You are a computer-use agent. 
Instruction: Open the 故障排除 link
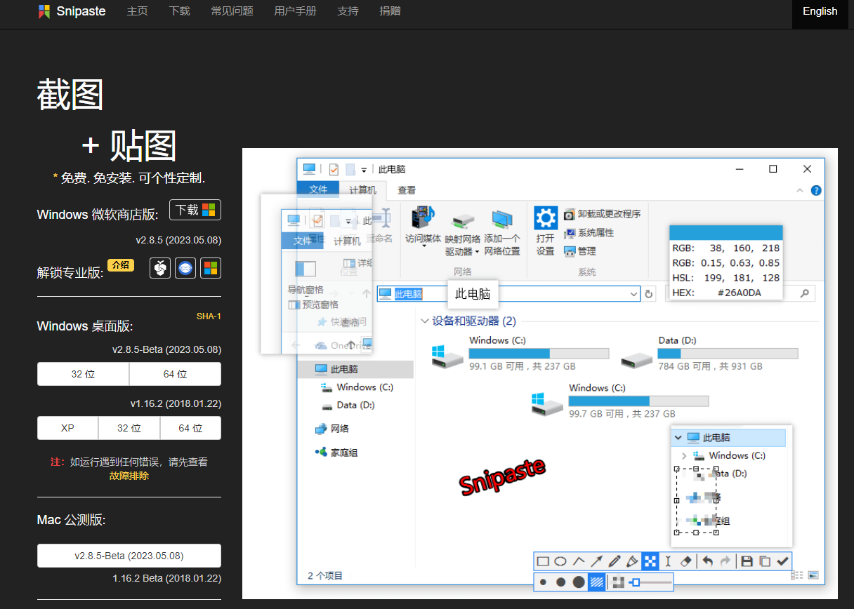pos(129,476)
